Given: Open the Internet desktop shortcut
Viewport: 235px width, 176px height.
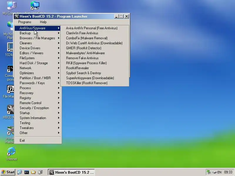Looking at the screenshot, I should click(11, 153).
